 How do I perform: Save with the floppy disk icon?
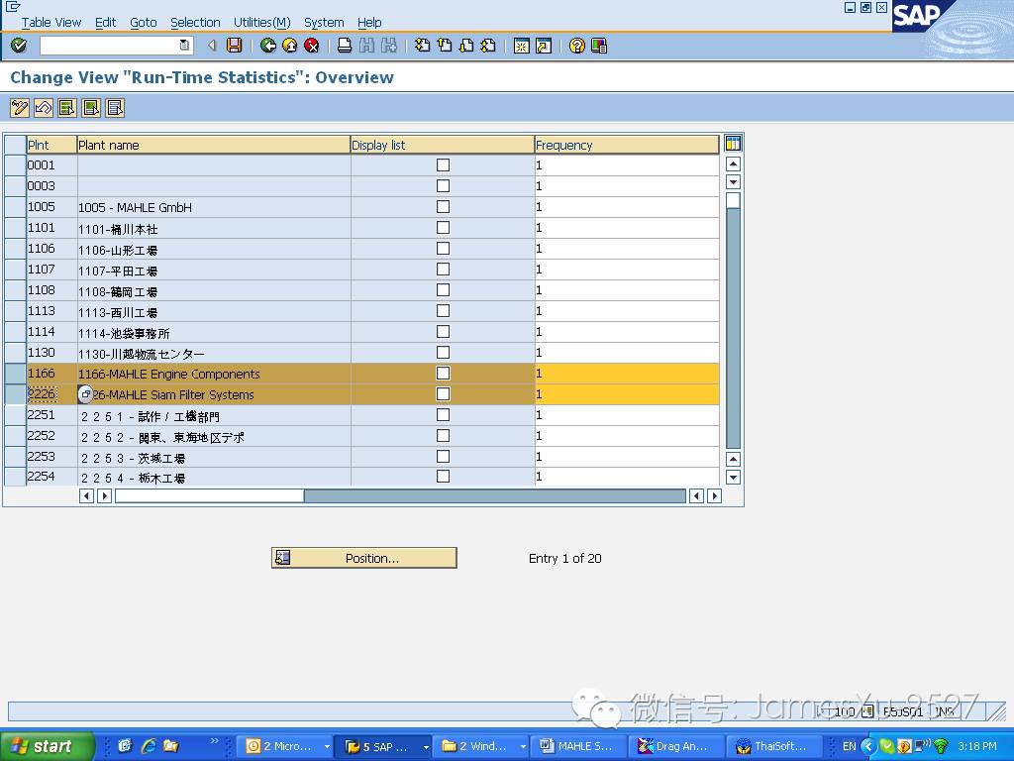[234, 46]
